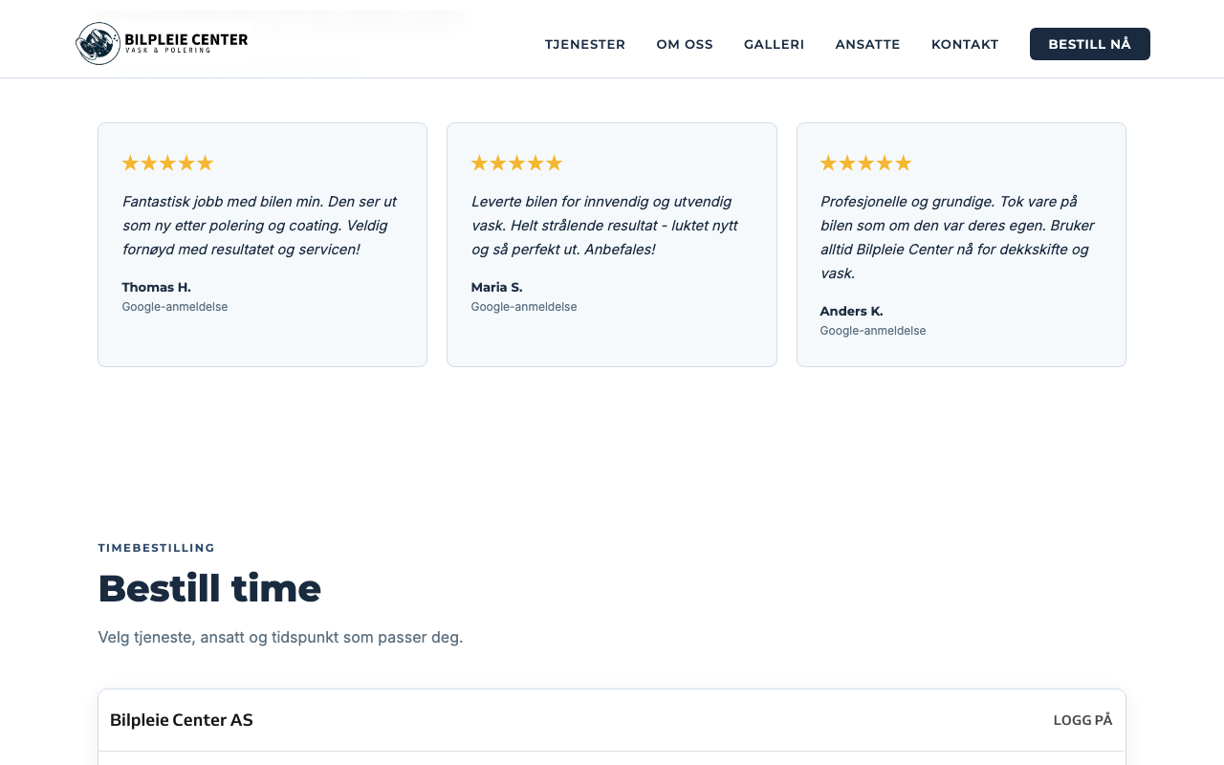
Task: Click the star rating in Maria S.'s review
Action: click(516, 164)
